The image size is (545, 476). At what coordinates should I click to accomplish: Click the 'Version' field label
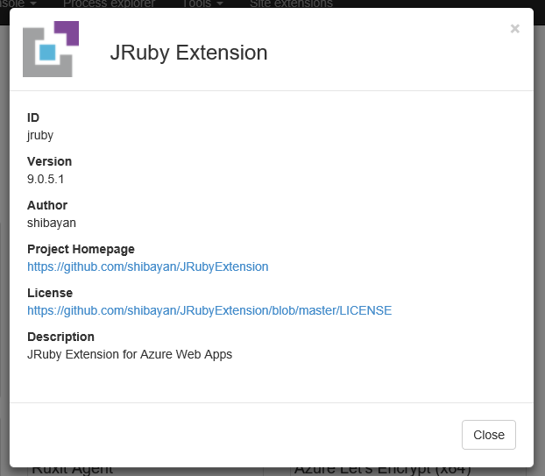coord(49,161)
